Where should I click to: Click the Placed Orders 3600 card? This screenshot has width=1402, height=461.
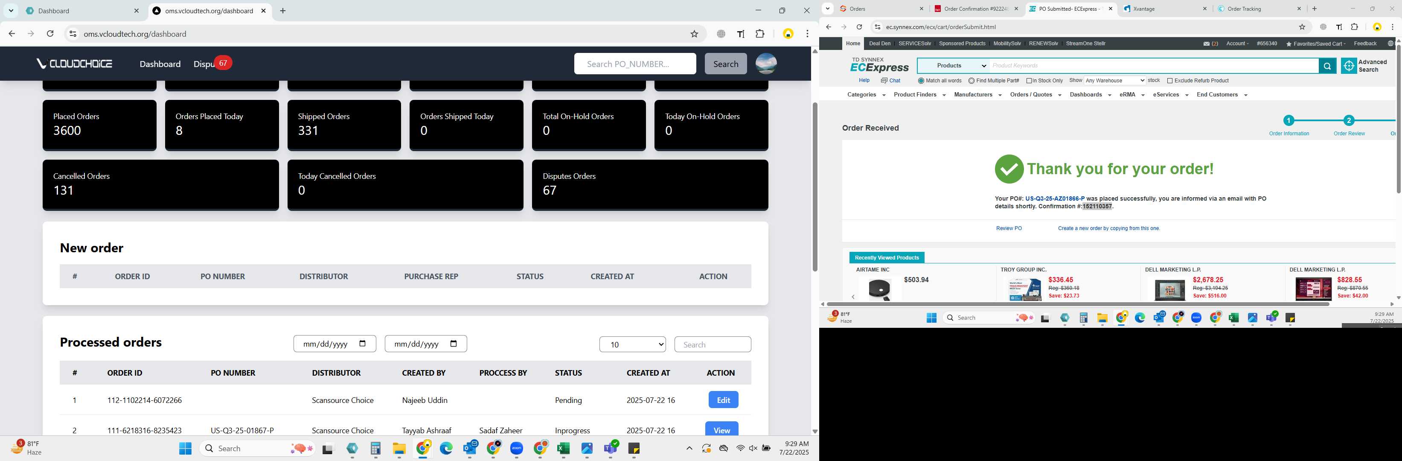coord(99,125)
